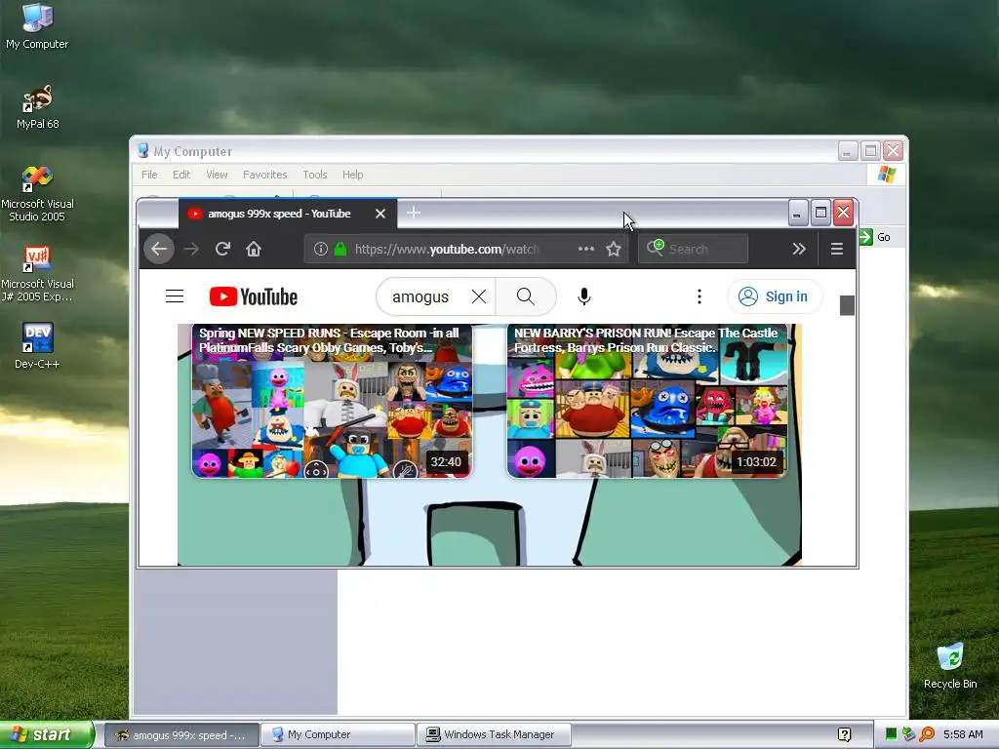Expand the toolbar overflow chevron
999x749 pixels.
coord(799,249)
